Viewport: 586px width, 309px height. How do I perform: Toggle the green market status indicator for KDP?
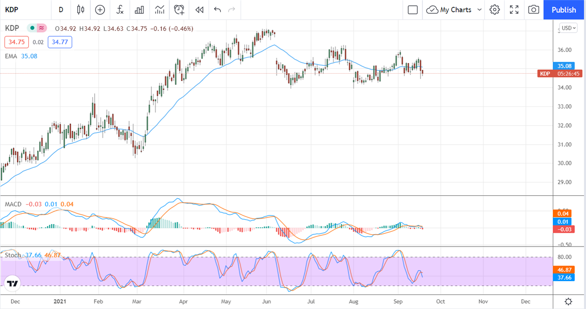pos(32,29)
